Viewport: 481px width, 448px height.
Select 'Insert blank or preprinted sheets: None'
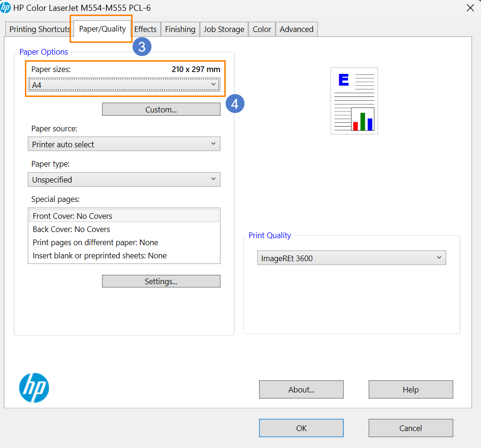(124, 256)
